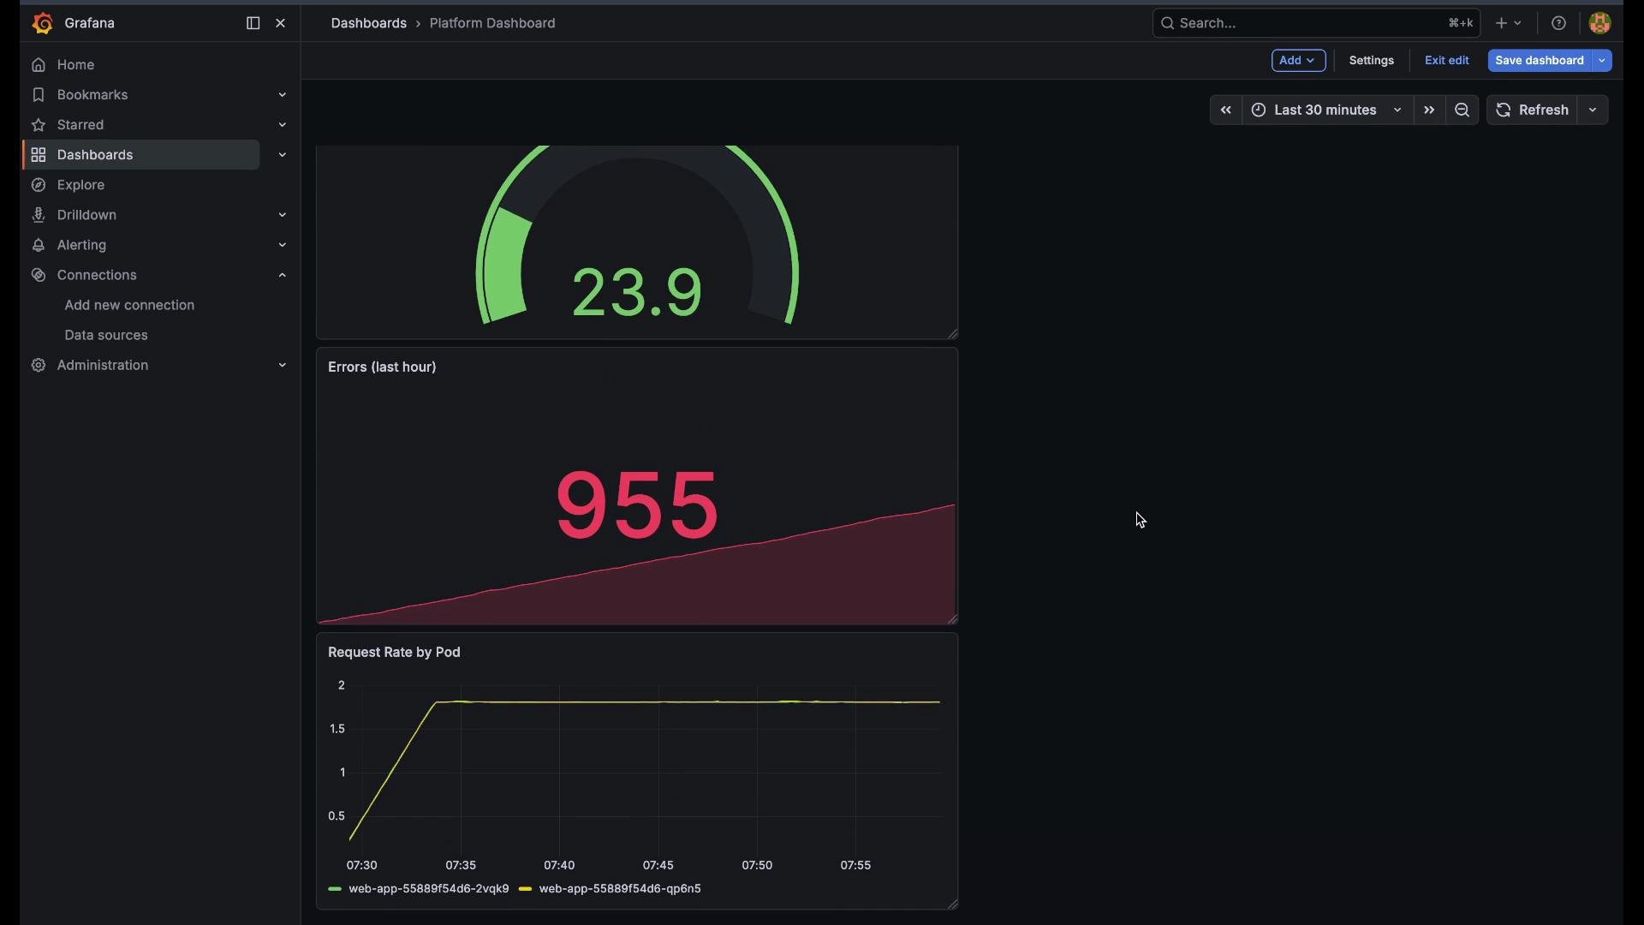Choose Add new connection

pos(129,305)
